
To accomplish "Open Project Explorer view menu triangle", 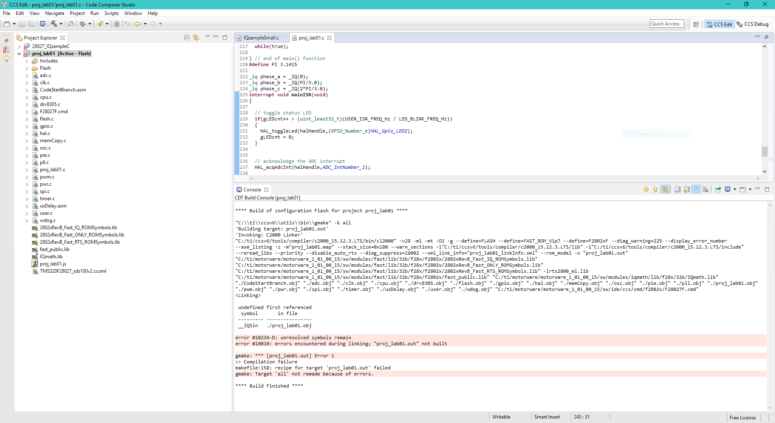I will point(207,37).
